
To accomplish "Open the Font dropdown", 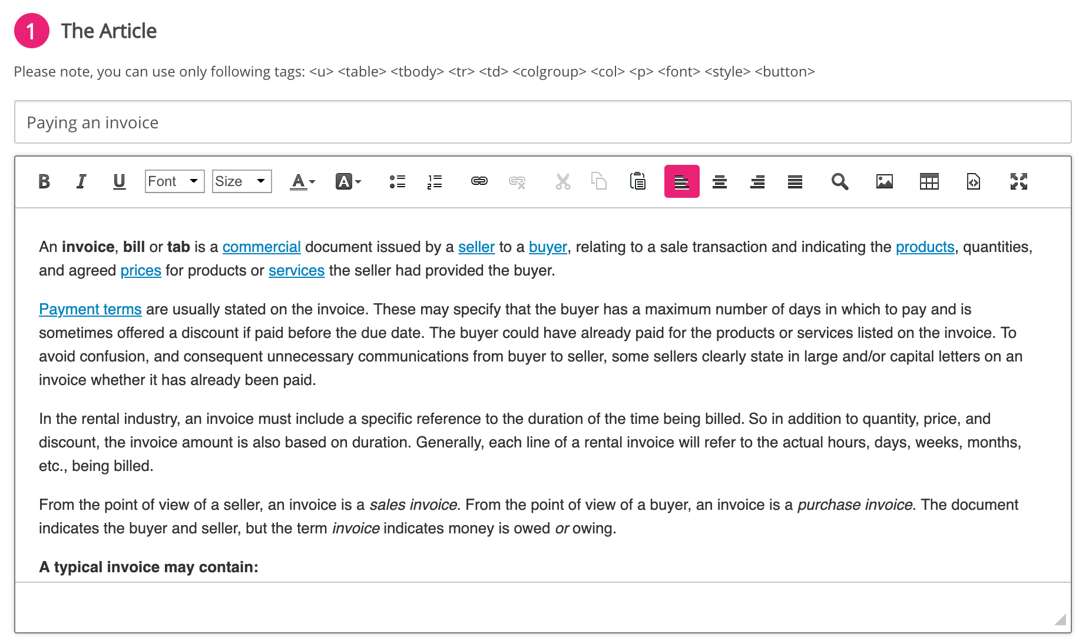I will [x=174, y=181].
